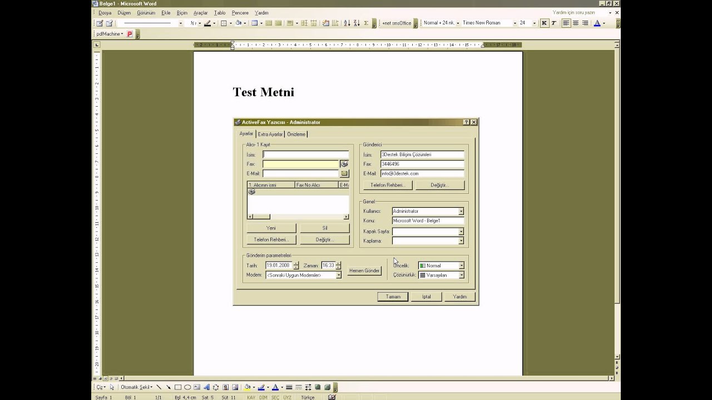The height and width of the screenshot is (400, 712).
Task: Click phone book icon next to Fax field
Action: coord(344,164)
